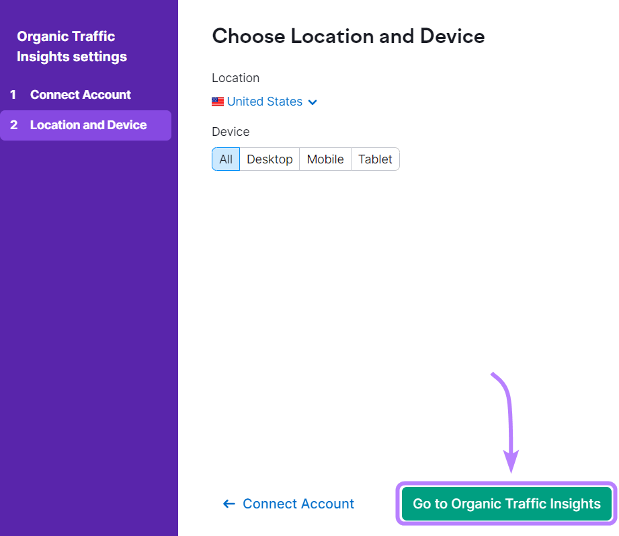The height and width of the screenshot is (536, 619).
Task: Return via the Connect Account link
Action: 298,504
